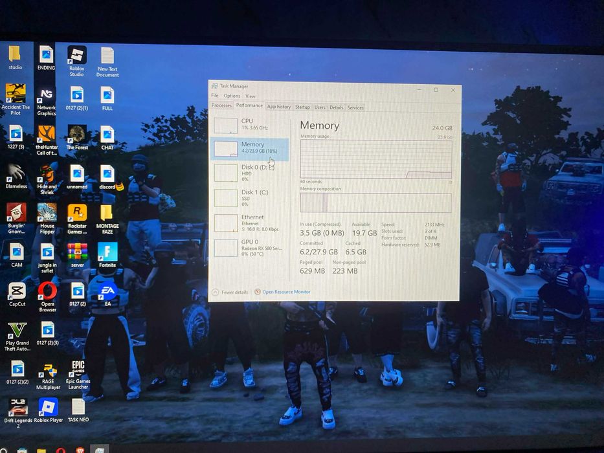Click the Memory usage graph
604x453 pixels.
click(376, 159)
